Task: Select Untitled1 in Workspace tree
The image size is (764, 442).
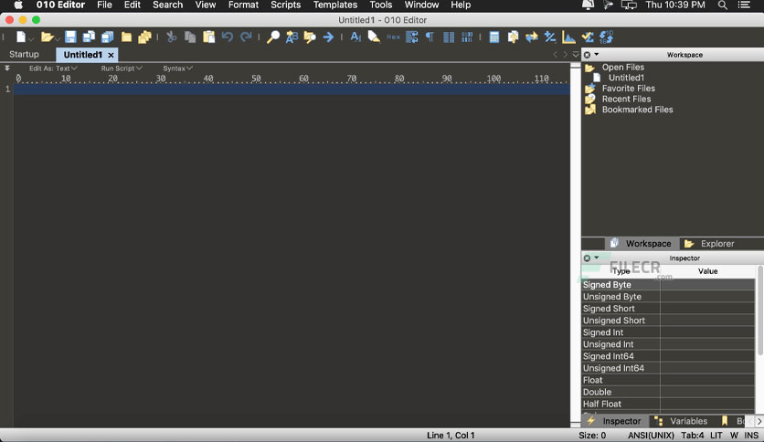Action: point(626,78)
